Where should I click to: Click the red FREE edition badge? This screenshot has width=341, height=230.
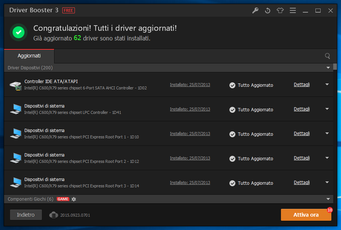point(69,10)
